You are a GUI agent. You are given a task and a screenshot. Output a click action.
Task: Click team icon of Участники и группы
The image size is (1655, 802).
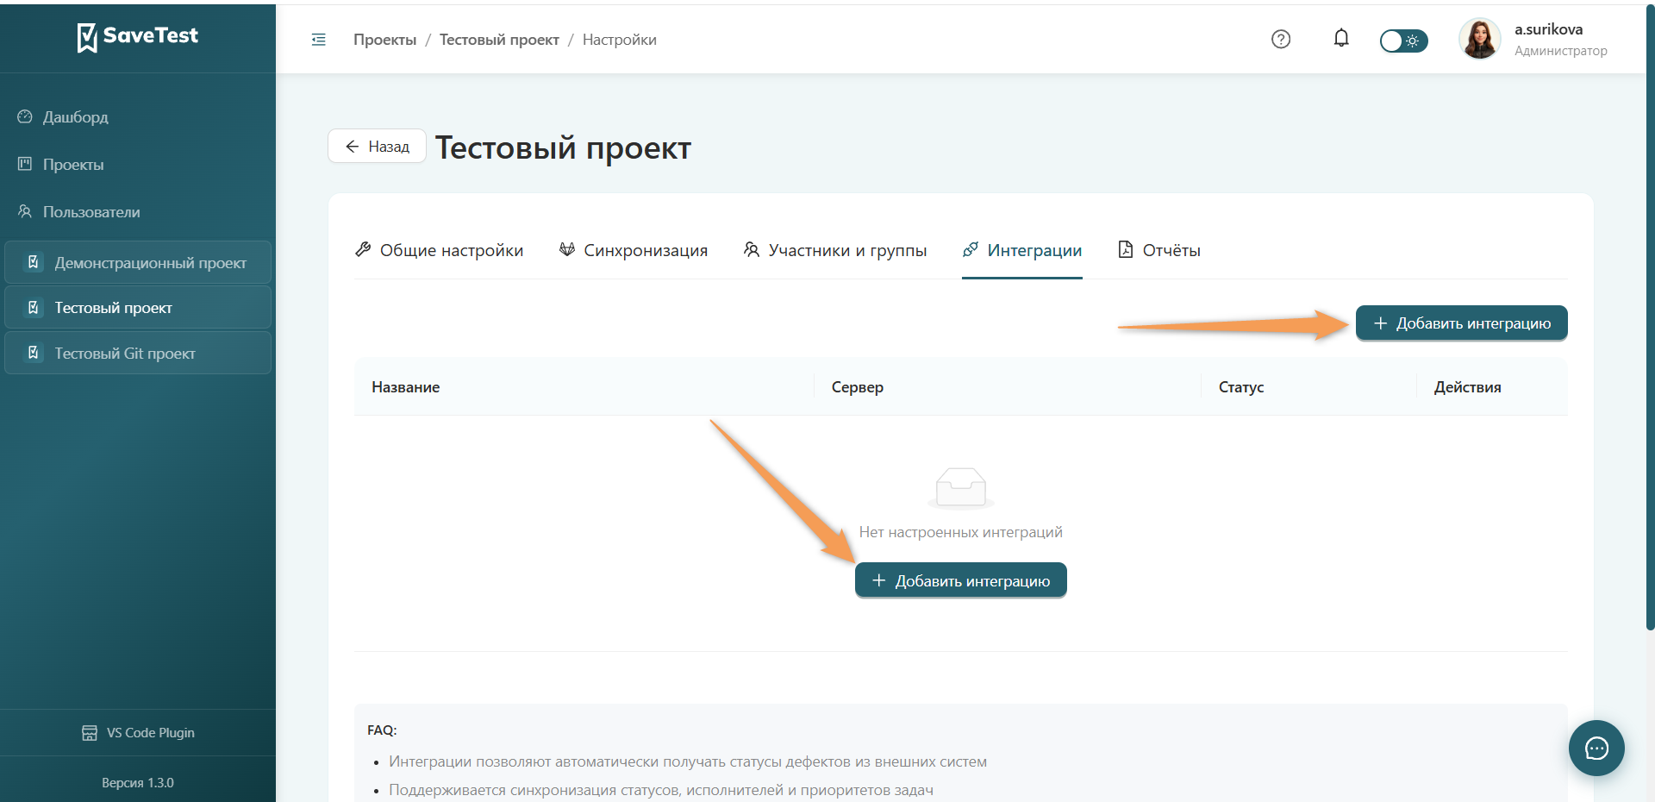tap(752, 249)
